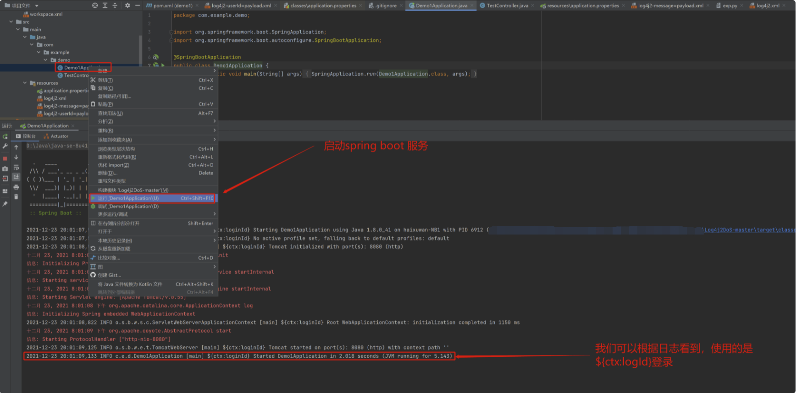The height and width of the screenshot is (393, 796).
Task: Click the down arrow in console toolbar
Action: (x=16, y=157)
